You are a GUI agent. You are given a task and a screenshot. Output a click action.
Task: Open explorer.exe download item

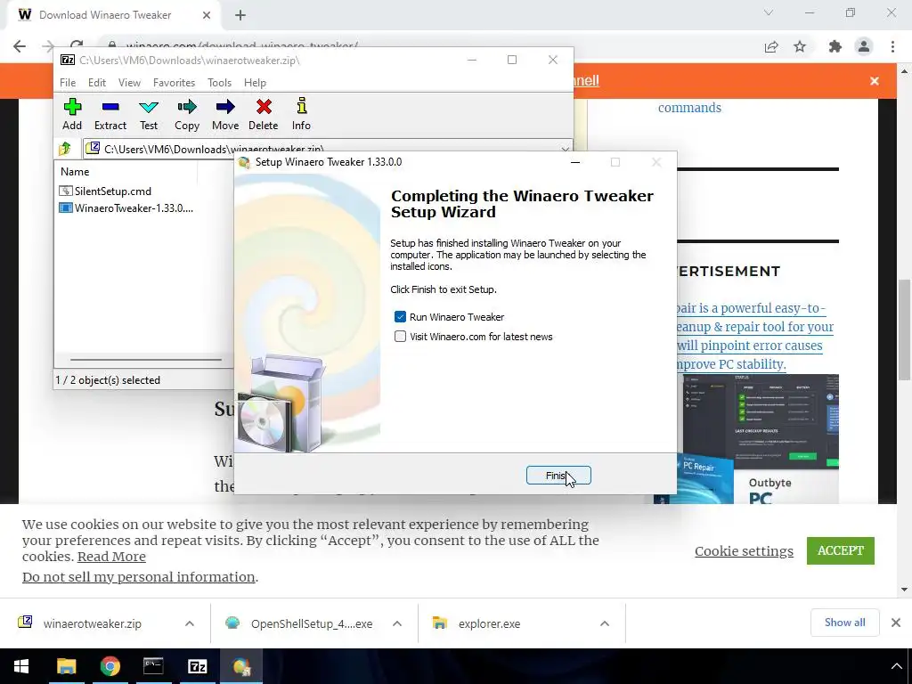pyautogui.click(x=477, y=623)
